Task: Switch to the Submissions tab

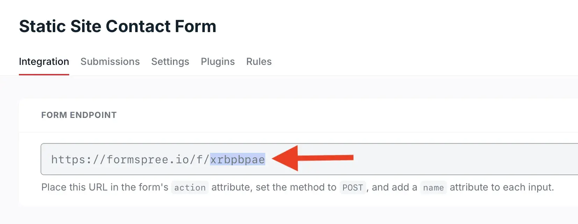Action: (x=110, y=62)
